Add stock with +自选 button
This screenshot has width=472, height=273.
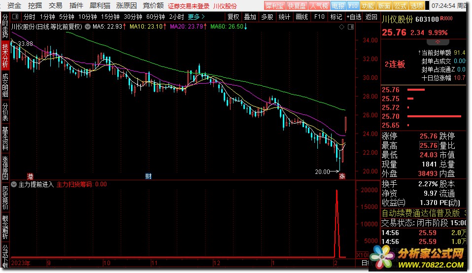(354, 17)
